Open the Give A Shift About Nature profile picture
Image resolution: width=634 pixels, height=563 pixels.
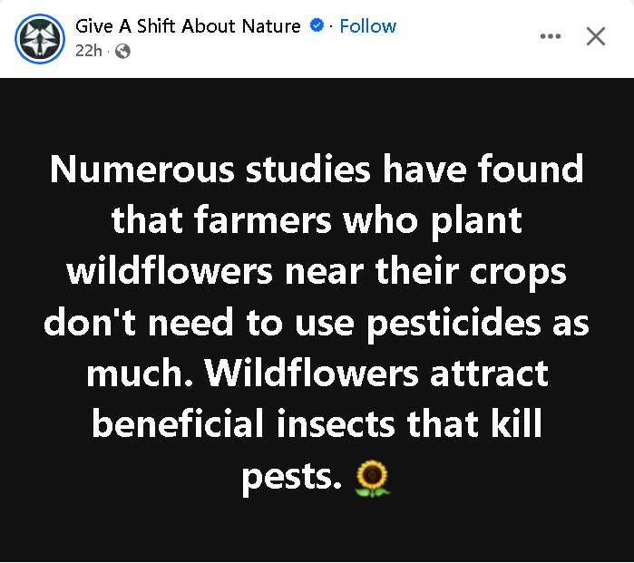[x=40, y=39]
